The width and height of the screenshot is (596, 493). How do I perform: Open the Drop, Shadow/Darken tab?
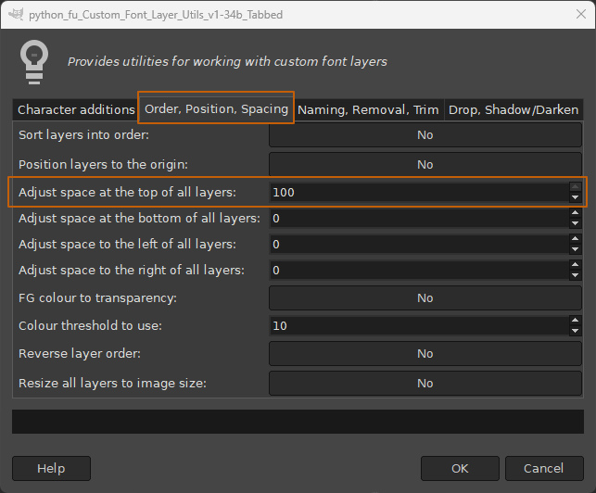tap(514, 110)
